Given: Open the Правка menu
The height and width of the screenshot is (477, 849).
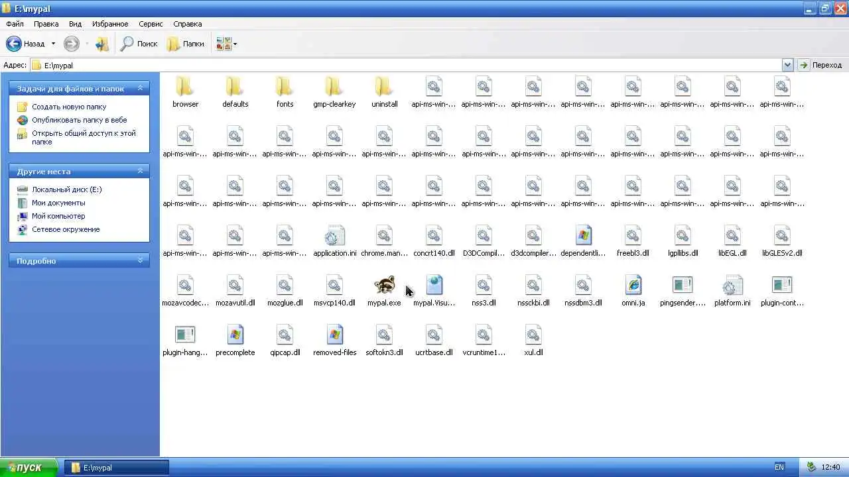Looking at the screenshot, I should click(46, 24).
